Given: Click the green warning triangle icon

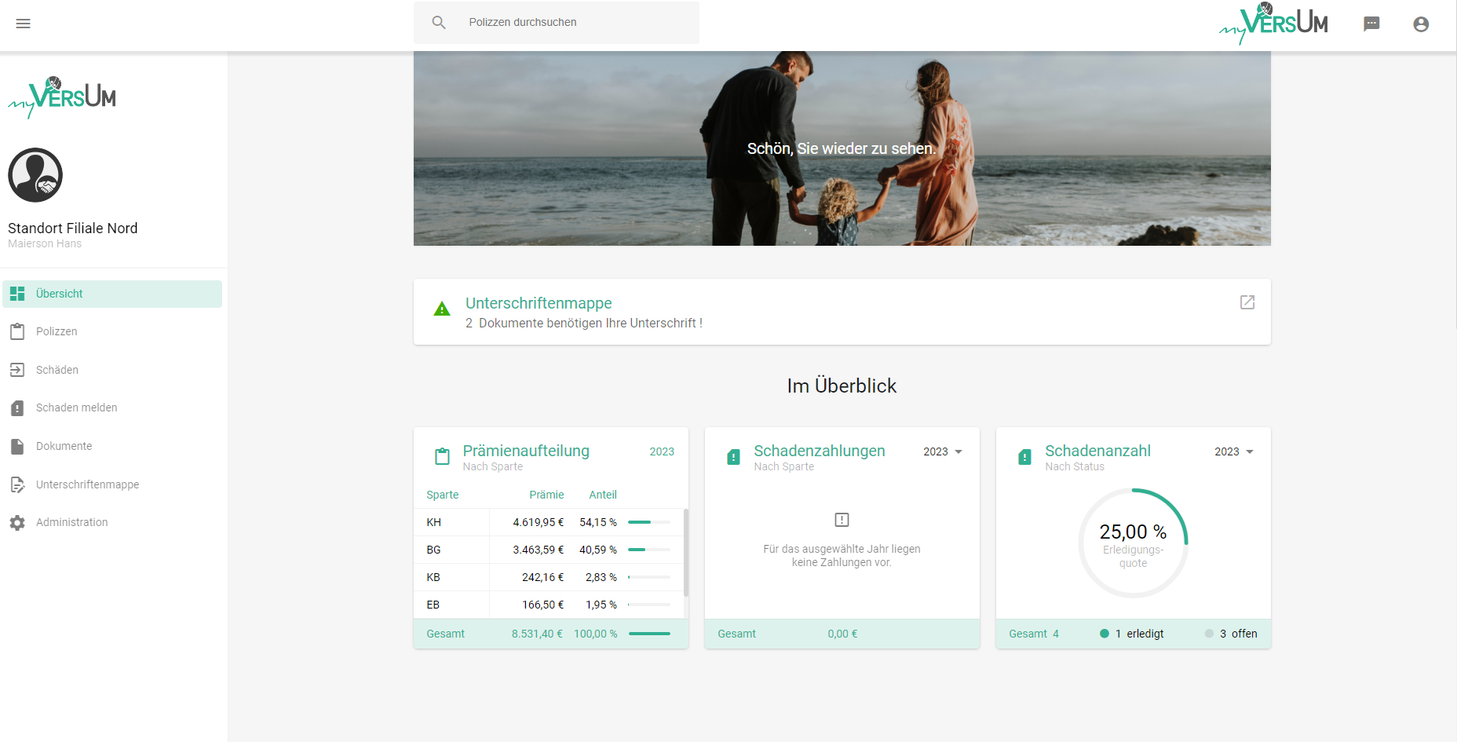Looking at the screenshot, I should [x=442, y=309].
